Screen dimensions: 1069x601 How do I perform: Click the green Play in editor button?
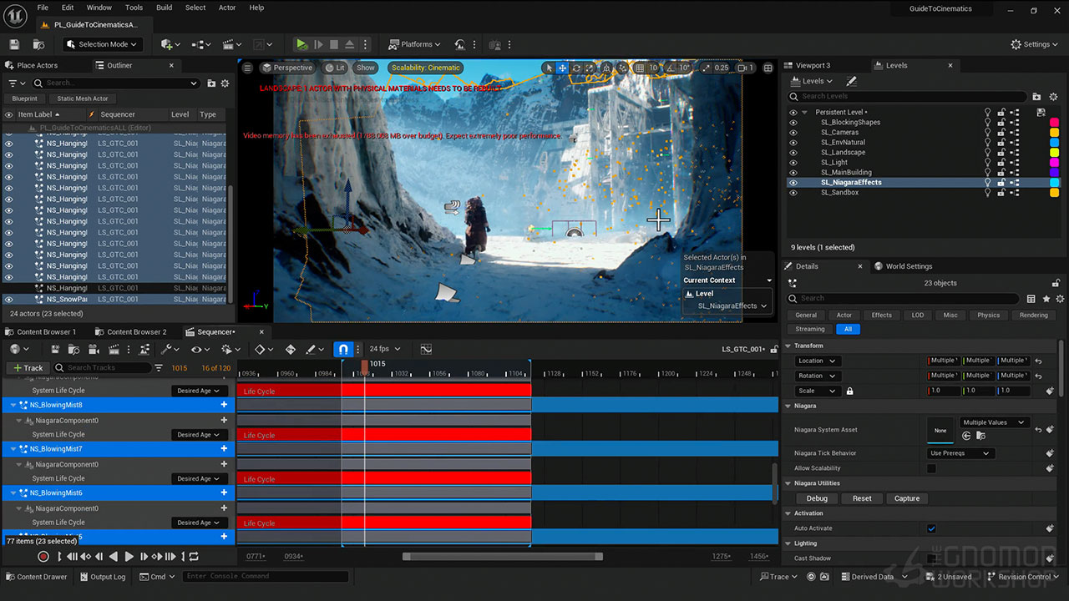[x=301, y=44]
